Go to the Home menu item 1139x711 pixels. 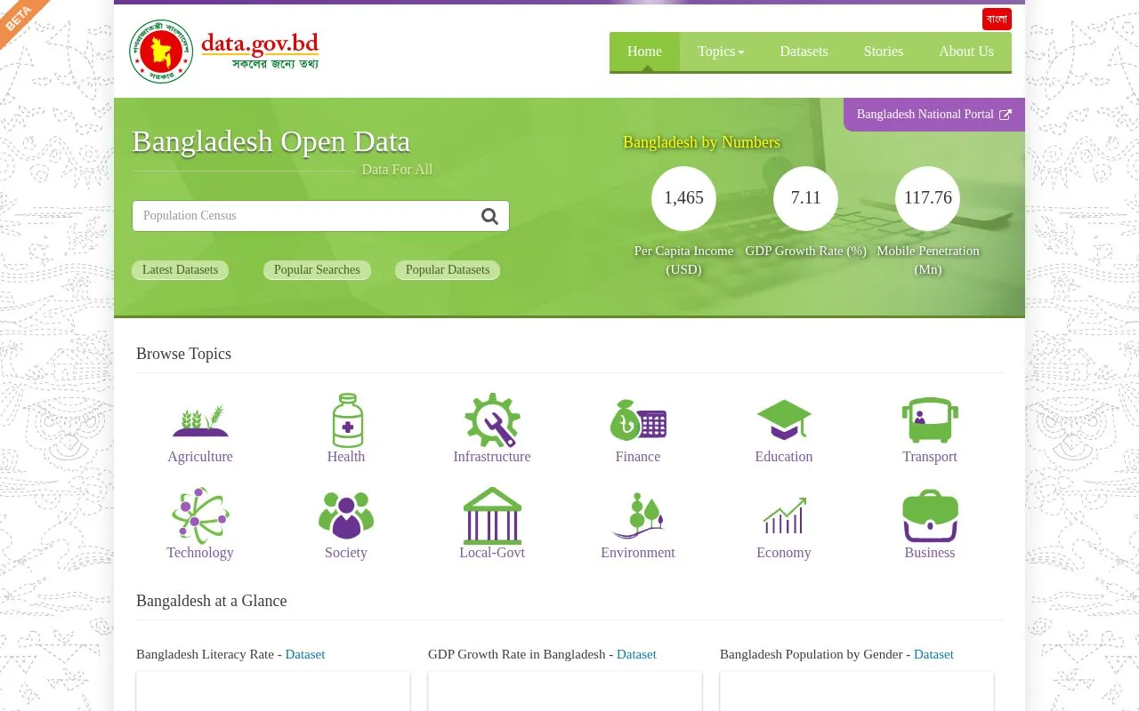click(644, 52)
